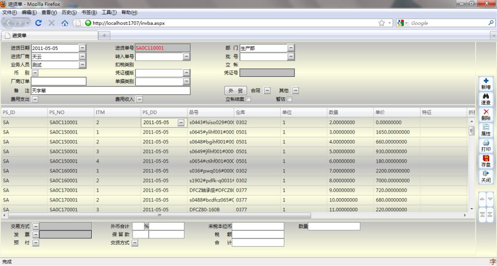Open the 业务人员 staff selector
The width and height of the screenshot is (497, 266).
[83, 65]
